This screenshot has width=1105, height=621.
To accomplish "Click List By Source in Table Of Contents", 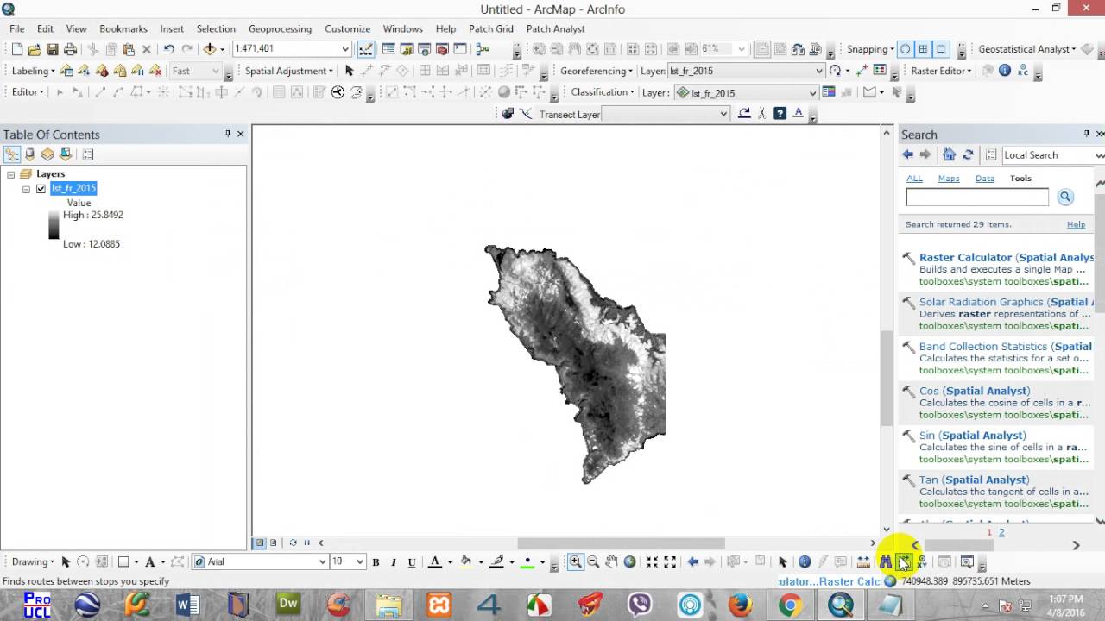I will tap(29, 154).
